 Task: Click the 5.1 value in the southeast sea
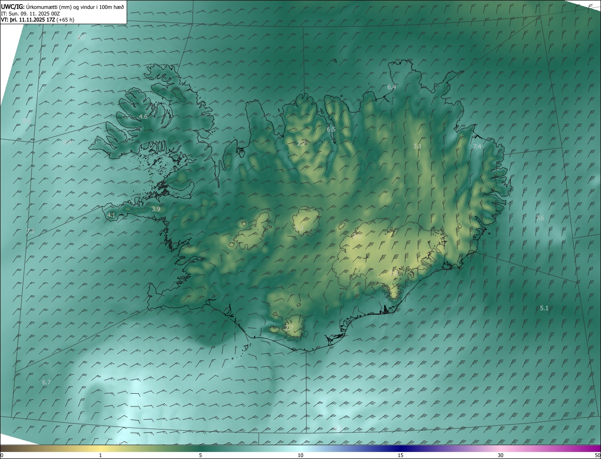tap(544, 308)
